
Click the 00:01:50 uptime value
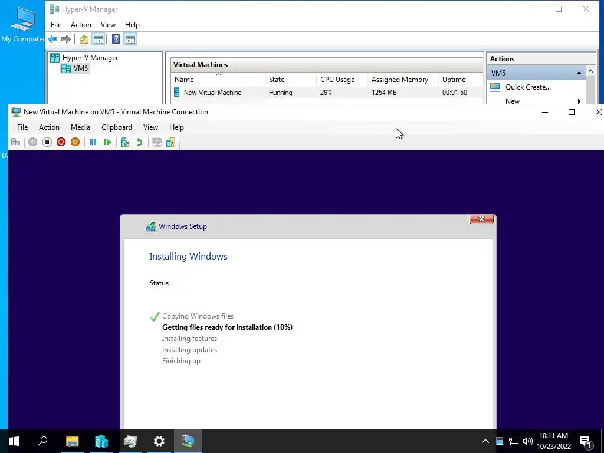pyautogui.click(x=455, y=93)
